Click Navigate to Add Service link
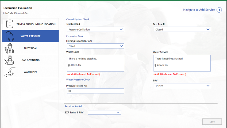Viewport: 227px width, 128px height. (199, 10)
